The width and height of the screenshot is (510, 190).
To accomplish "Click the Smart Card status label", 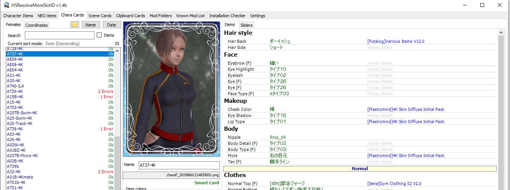I will [207, 183].
